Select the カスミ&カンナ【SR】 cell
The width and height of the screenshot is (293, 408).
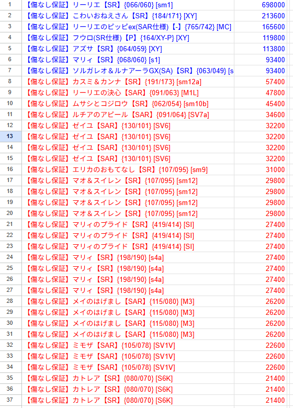click(128, 82)
